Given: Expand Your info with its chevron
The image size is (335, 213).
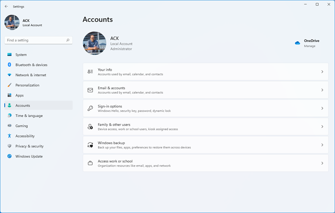Looking at the screenshot, I should pyautogui.click(x=322, y=72).
